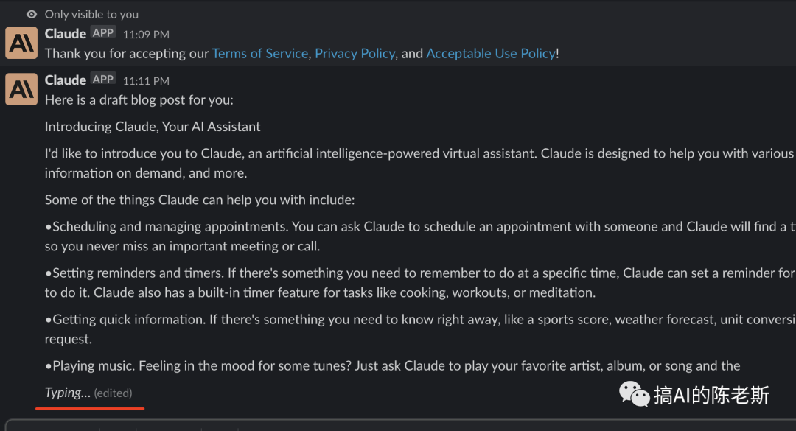Click Claude's avatar on the 11:11 PM message
Screen dimensions: 796x431
click(x=21, y=89)
